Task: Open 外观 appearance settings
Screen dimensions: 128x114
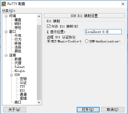Action: coord(18,36)
